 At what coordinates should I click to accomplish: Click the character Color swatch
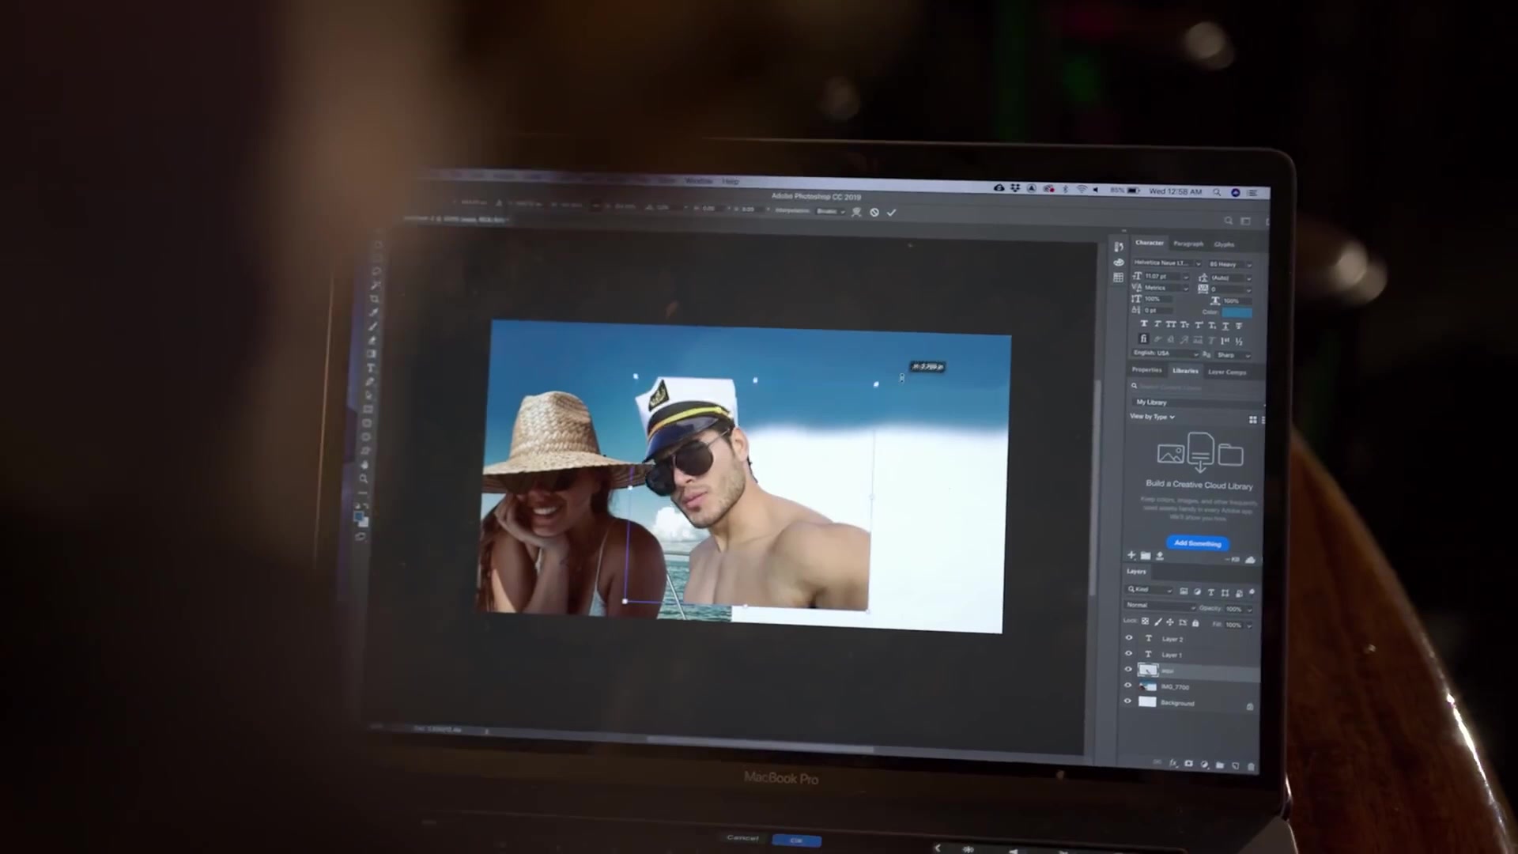[x=1237, y=312]
